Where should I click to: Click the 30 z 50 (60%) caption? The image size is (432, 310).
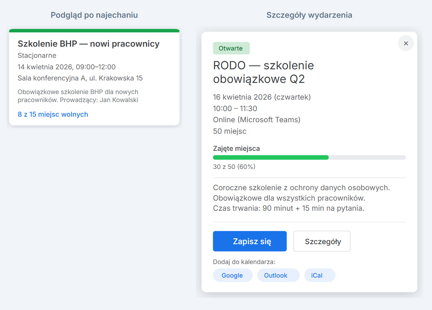(234, 167)
